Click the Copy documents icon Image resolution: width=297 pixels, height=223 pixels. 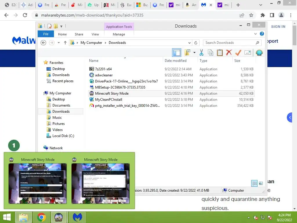[211, 53]
